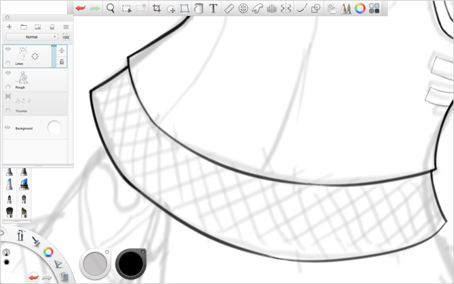Choose the rectangular selection tool
Image resolution: width=454 pixels, height=284 pixels.
click(127, 9)
